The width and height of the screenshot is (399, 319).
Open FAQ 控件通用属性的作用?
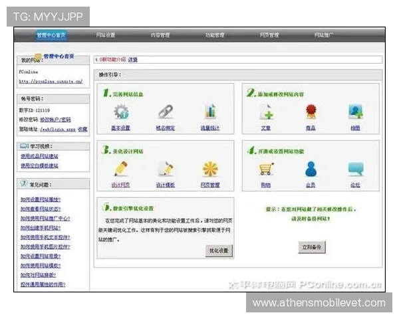point(43,284)
